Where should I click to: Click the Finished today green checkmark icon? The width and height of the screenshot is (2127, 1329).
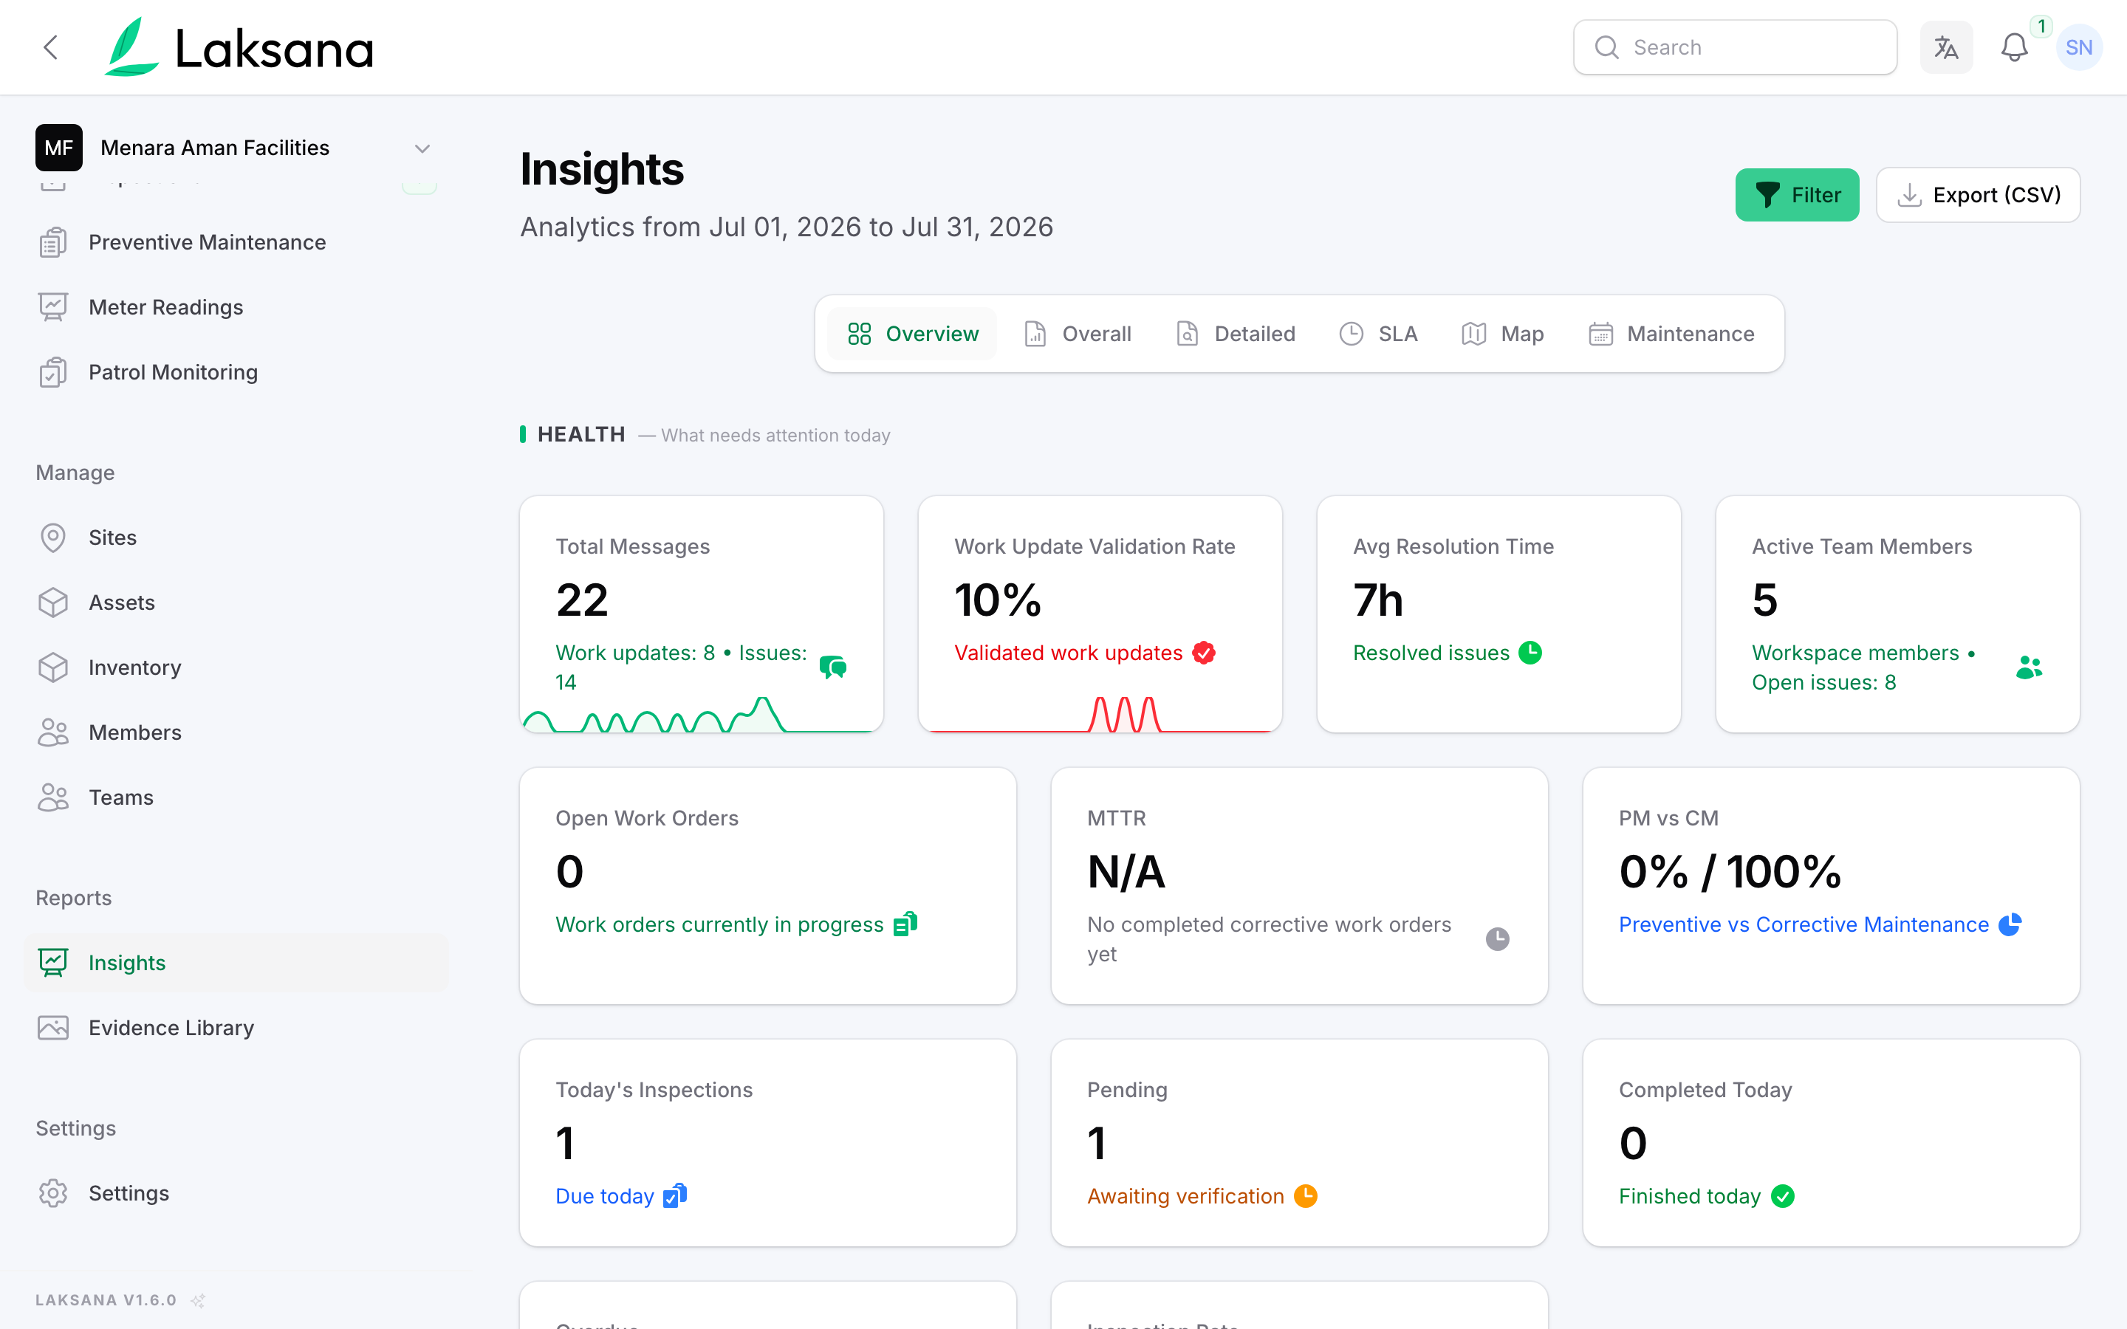(1782, 1196)
